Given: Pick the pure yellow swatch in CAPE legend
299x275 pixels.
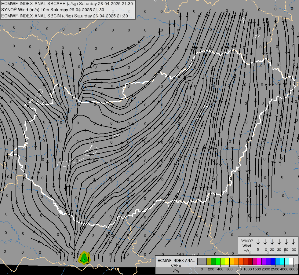Looking at the screenshot, I should click(x=227, y=261).
